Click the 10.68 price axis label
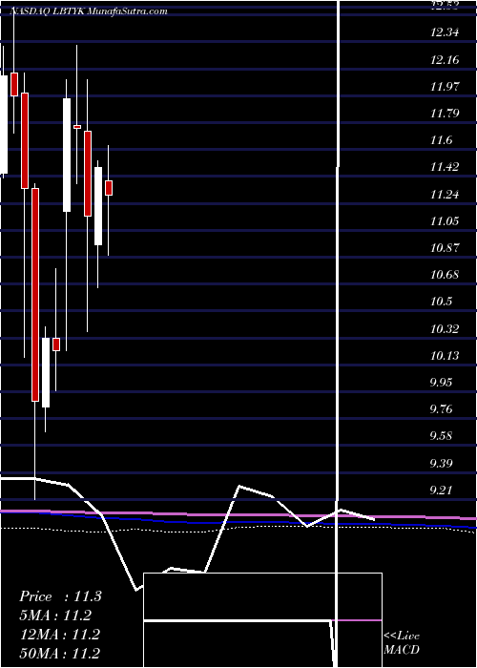 click(445, 275)
